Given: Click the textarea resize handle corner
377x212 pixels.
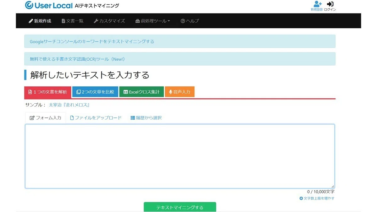Looking at the screenshot, I should tap(333, 187).
